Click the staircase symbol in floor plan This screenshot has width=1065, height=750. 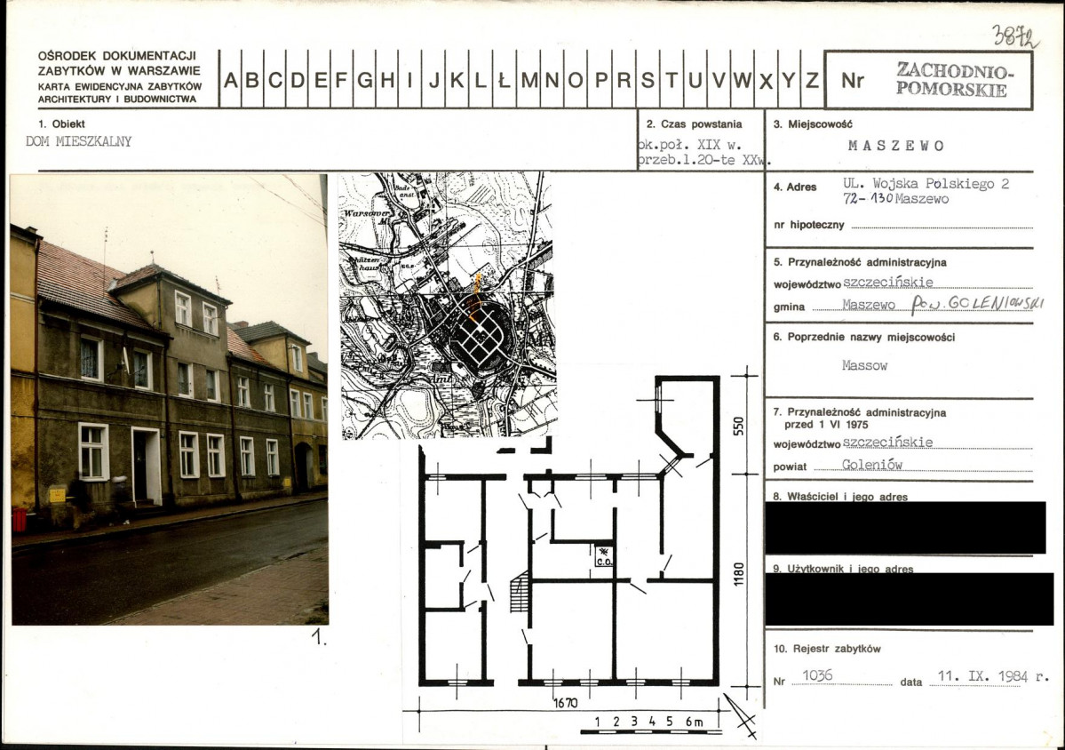(521, 592)
